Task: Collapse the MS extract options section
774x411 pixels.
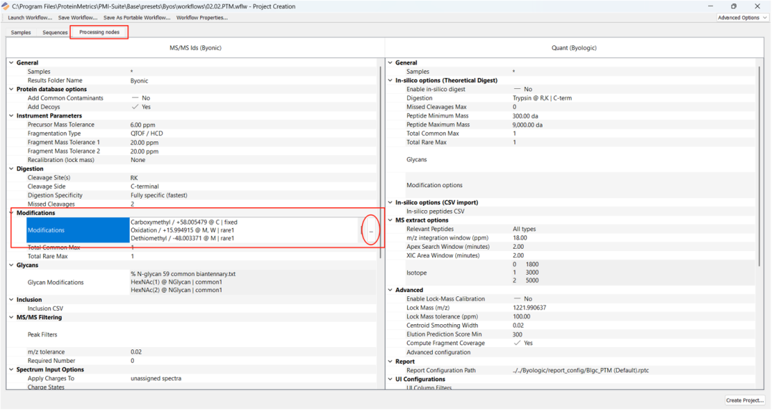Action: pos(390,220)
